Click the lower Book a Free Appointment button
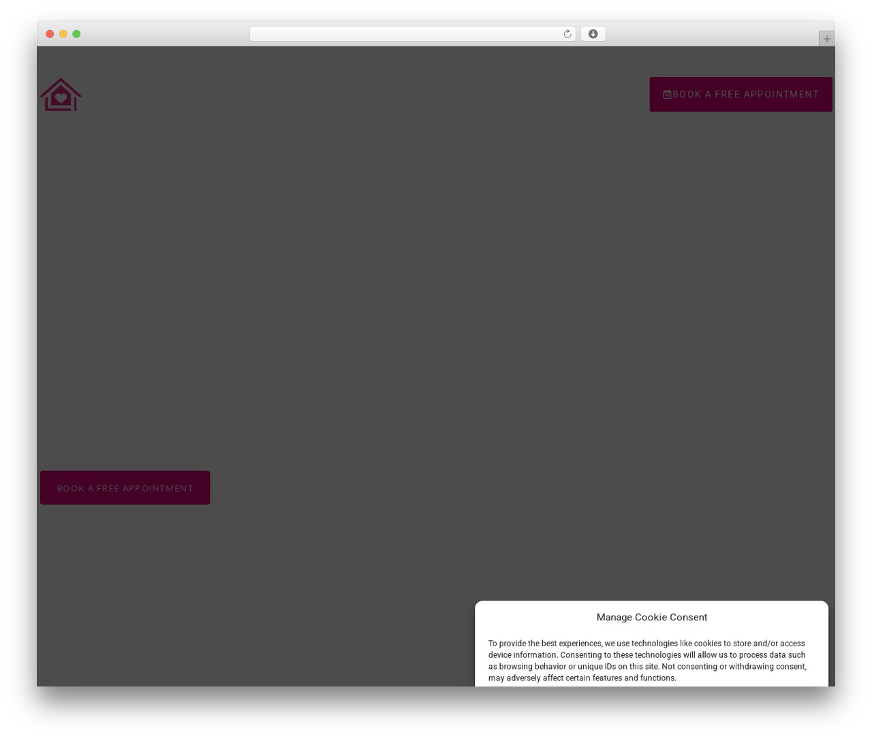872x739 pixels. pos(125,488)
